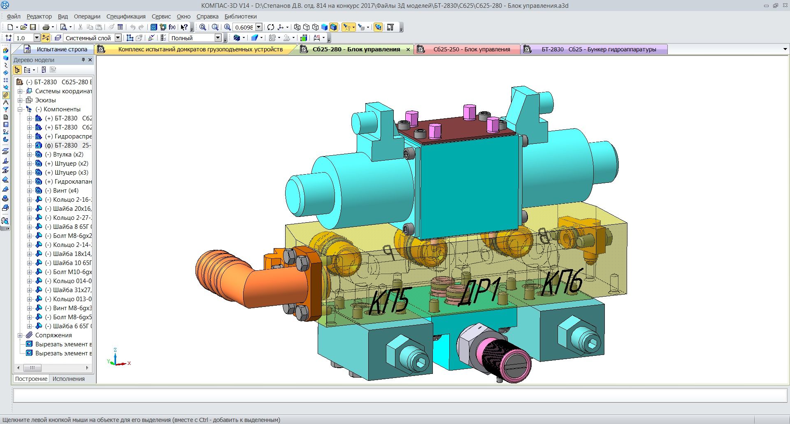
Task: Toggle the model tree structure view button
Action: point(17,70)
